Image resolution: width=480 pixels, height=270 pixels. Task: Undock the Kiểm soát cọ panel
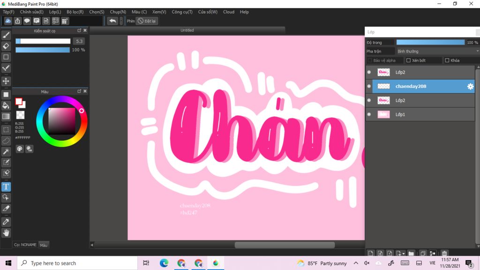coord(79,30)
